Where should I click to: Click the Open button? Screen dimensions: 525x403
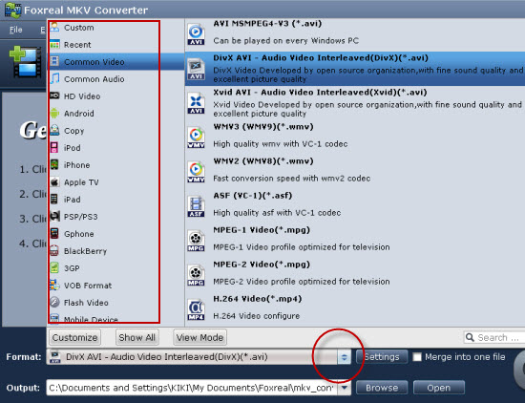[x=439, y=388]
